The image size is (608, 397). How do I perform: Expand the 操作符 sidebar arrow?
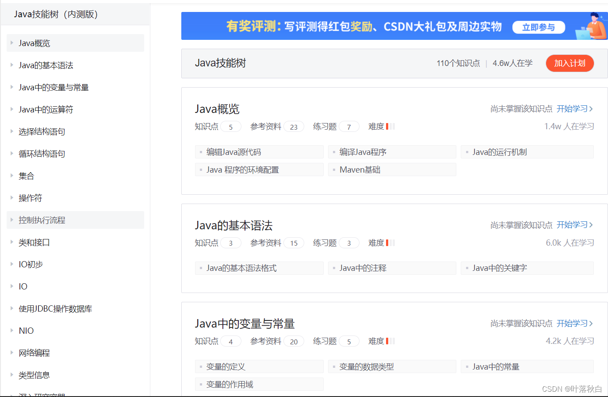pos(12,198)
